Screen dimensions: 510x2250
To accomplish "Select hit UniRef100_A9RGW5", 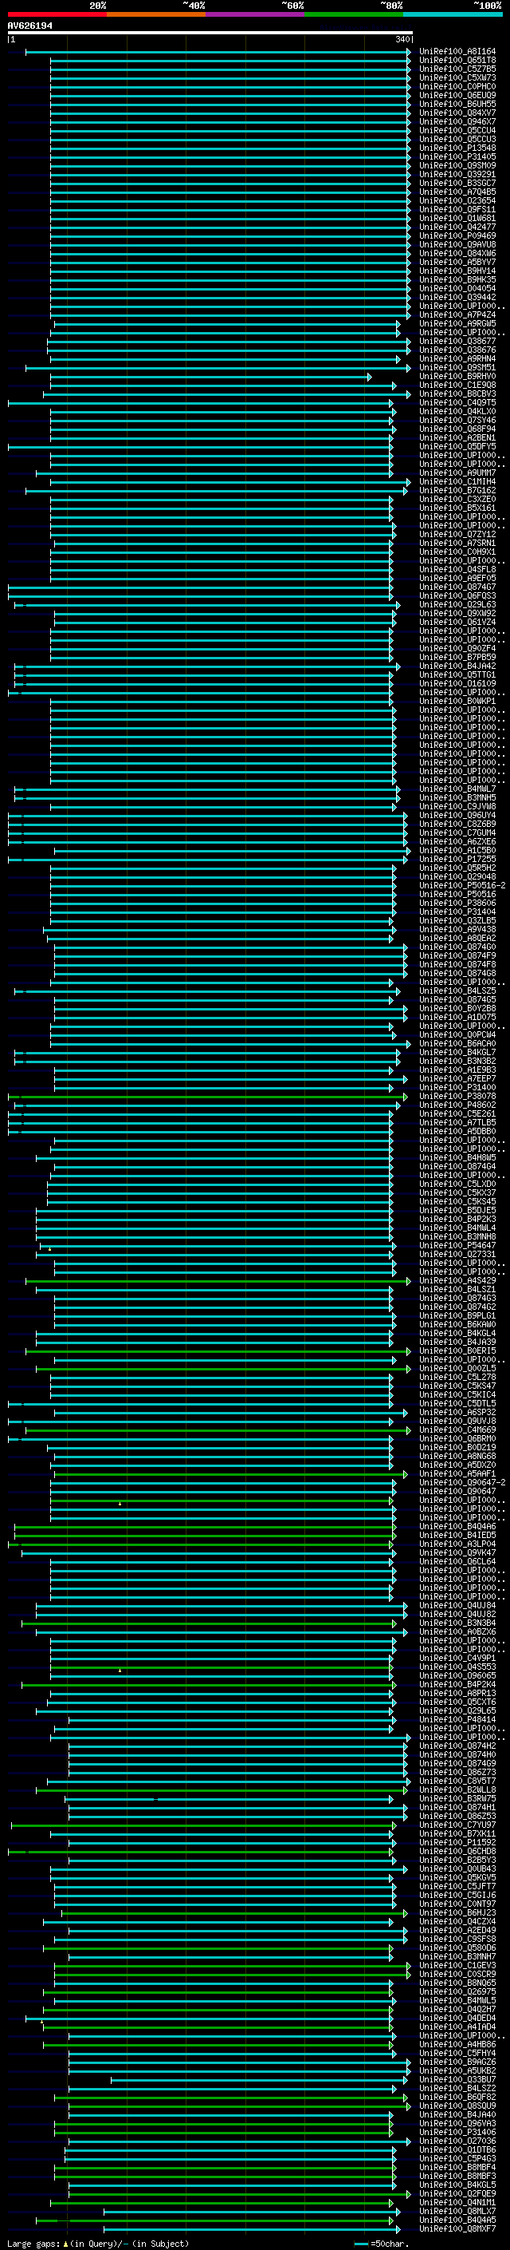I will (x=457, y=324).
